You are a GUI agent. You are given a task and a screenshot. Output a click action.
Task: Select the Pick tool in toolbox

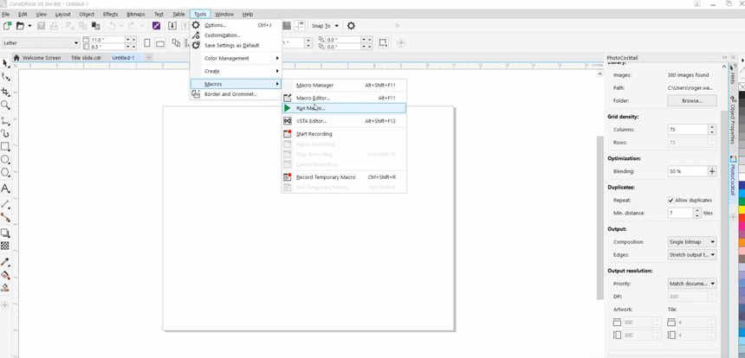(x=5, y=63)
